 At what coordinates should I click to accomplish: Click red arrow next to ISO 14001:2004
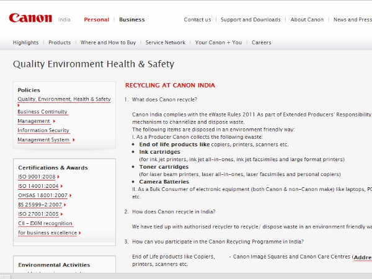point(61,186)
